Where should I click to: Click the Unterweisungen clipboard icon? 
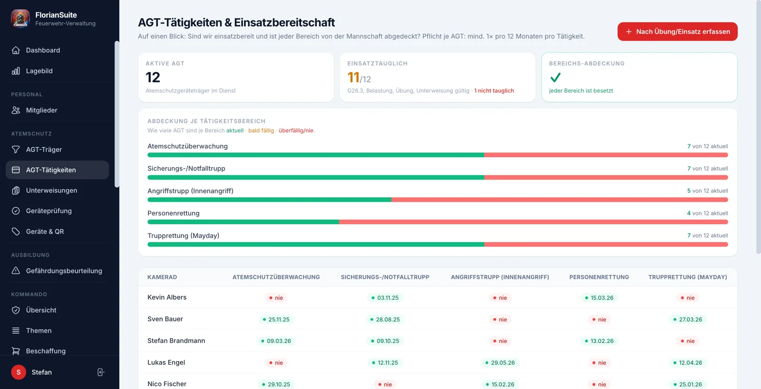point(16,190)
